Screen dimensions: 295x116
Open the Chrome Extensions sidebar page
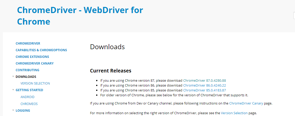pyautogui.click(x=32, y=57)
